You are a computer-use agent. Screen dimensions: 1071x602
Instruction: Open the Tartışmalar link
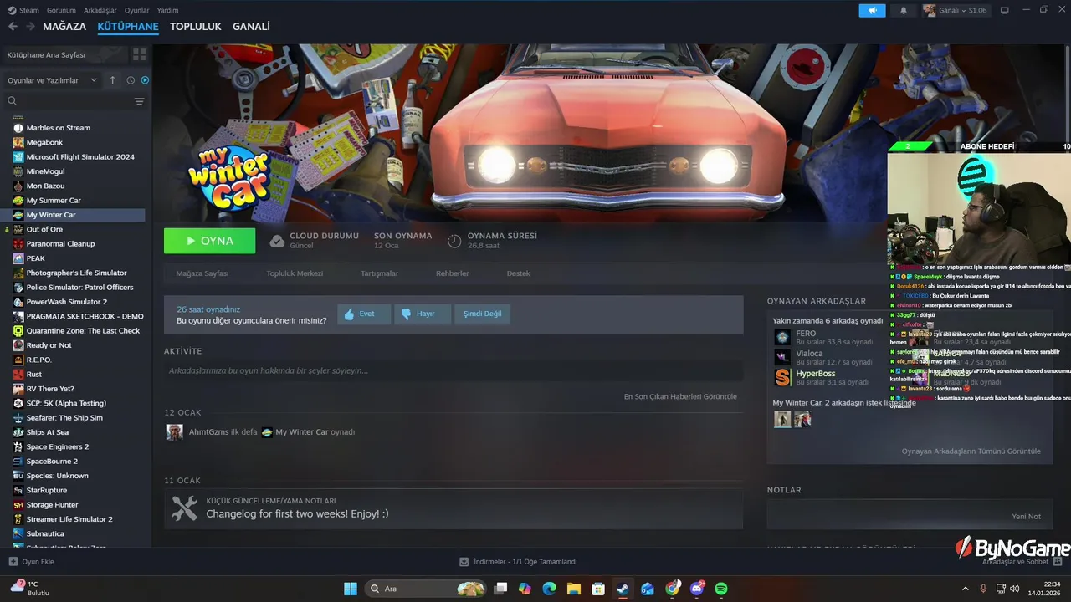[x=379, y=273]
